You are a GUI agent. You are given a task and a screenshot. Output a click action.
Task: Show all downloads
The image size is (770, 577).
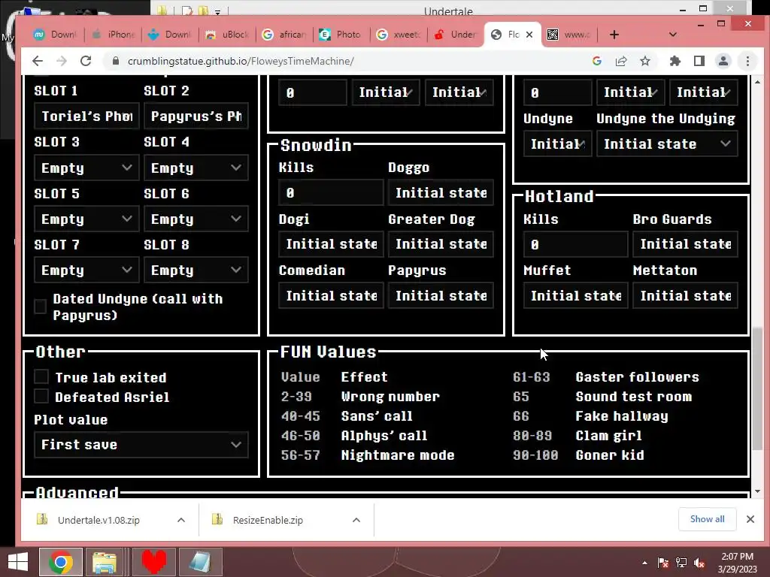(x=707, y=519)
